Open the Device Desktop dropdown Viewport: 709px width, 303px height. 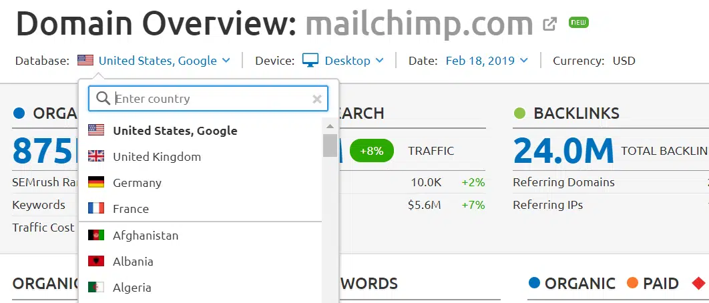coord(354,61)
